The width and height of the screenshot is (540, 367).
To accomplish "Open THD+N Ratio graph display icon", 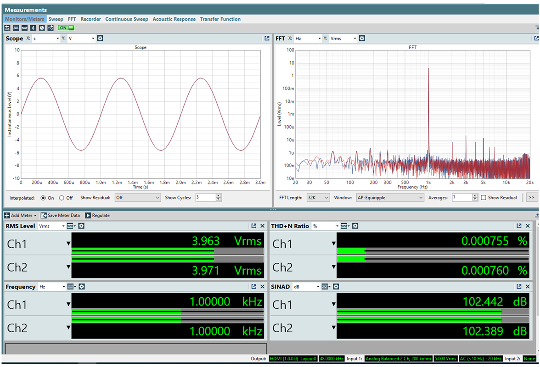I will (343, 226).
